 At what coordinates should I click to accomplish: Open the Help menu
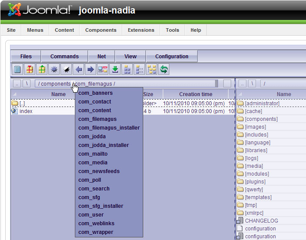click(196, 30)
